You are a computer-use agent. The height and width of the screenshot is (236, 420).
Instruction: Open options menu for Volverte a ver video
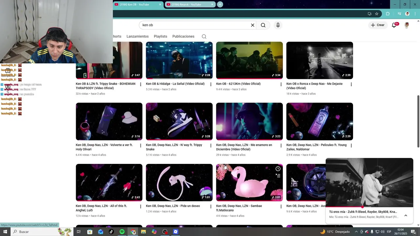pos(141,146)
